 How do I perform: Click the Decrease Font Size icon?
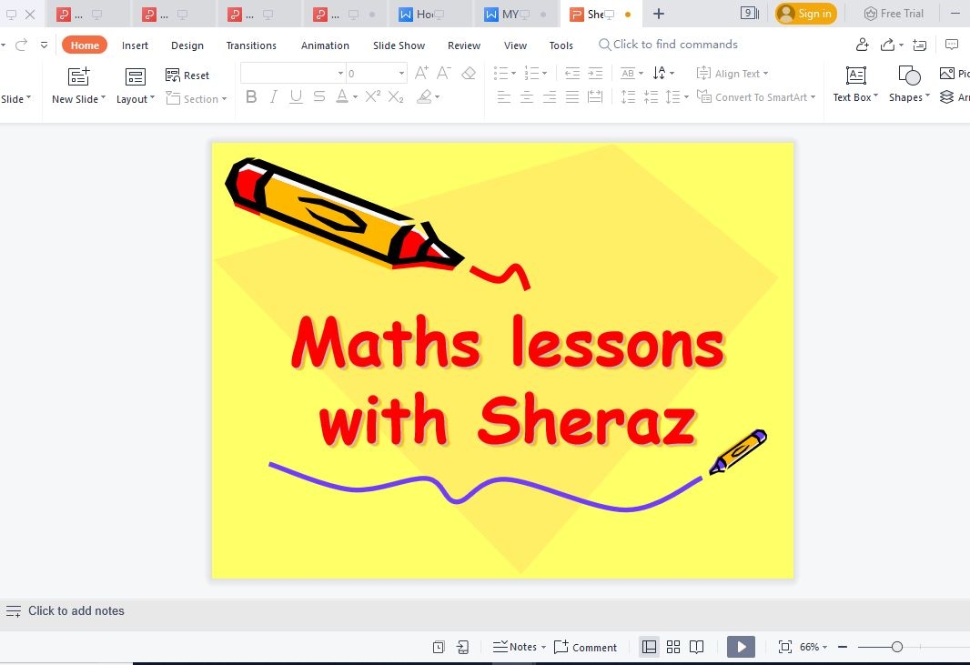[443, 73]
